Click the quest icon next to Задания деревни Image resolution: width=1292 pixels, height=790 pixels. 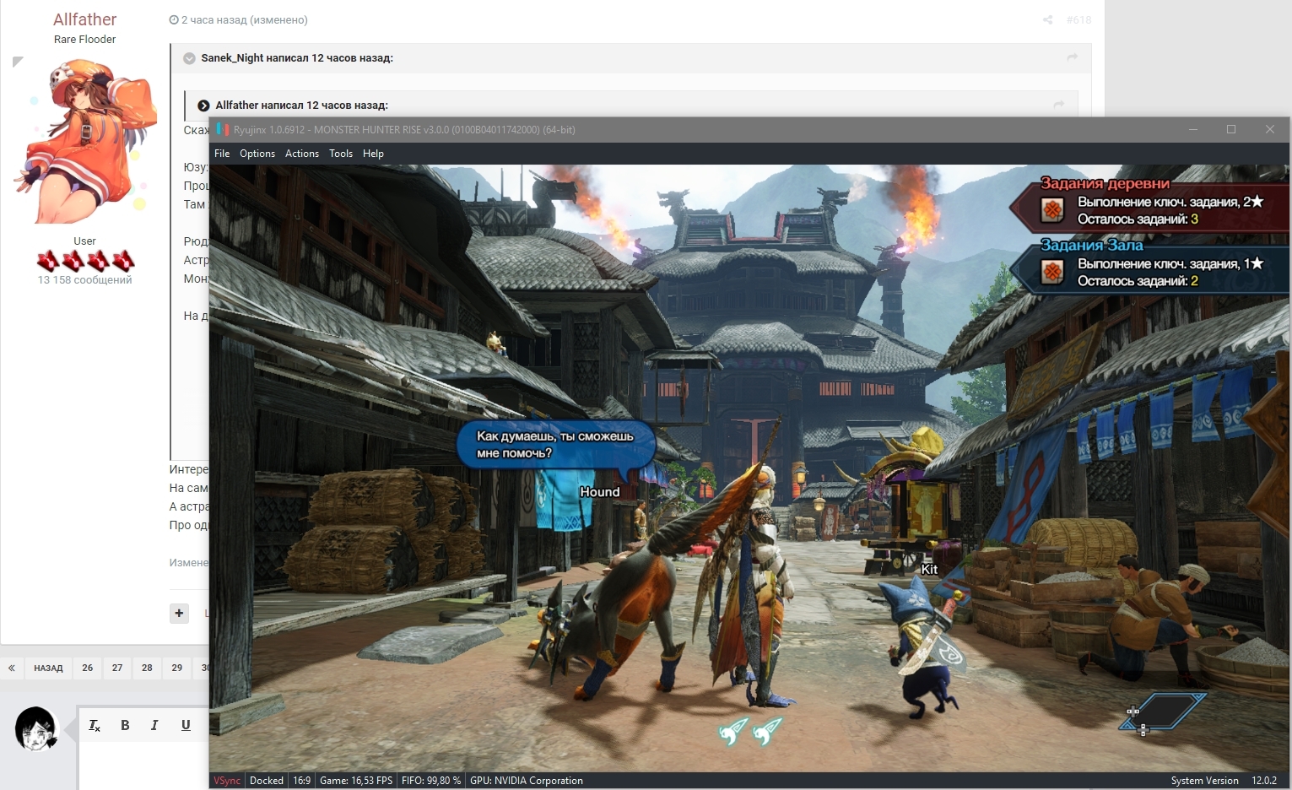point(1051,209)
